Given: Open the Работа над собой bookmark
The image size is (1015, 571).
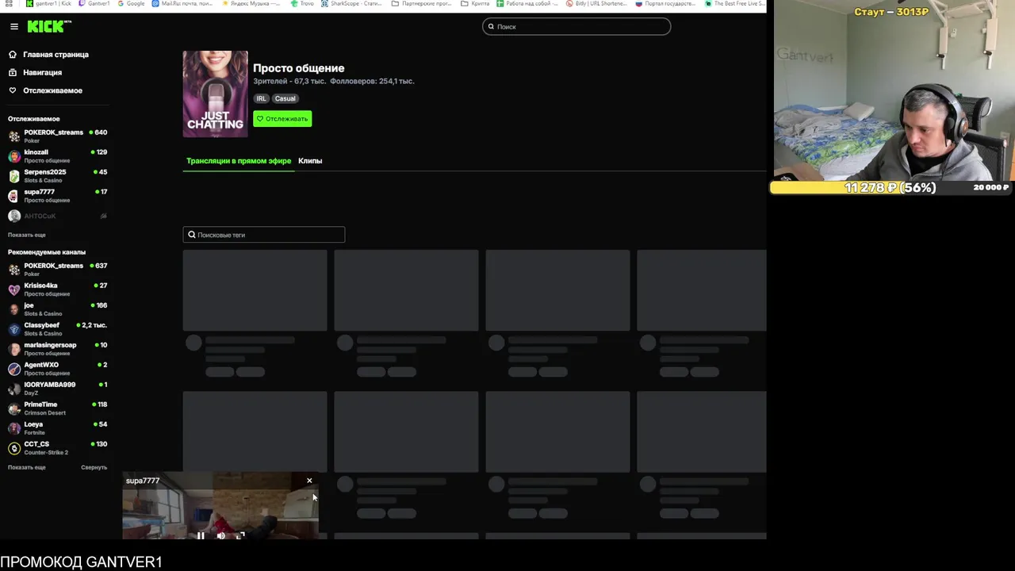Looking at the screenshot, I should pos(527,4).
